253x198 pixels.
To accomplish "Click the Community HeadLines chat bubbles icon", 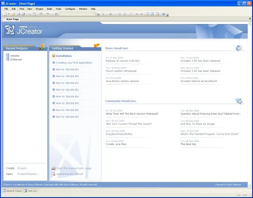I will pos(239,101).
